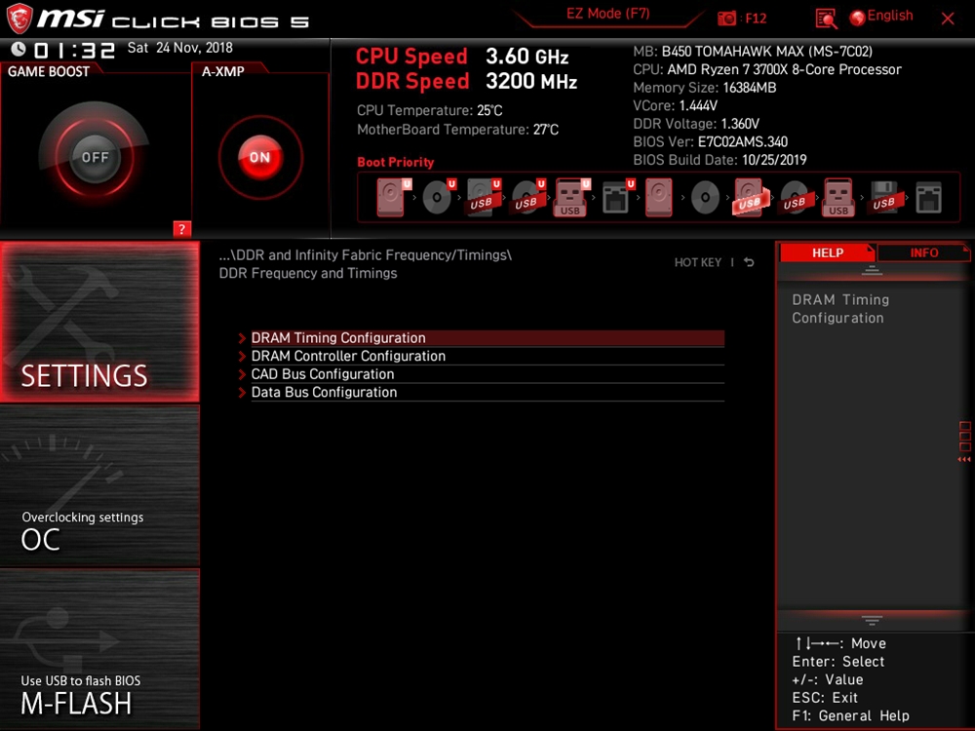
Task: Pick the UEFI USB key boot icon
Action: 571,198
